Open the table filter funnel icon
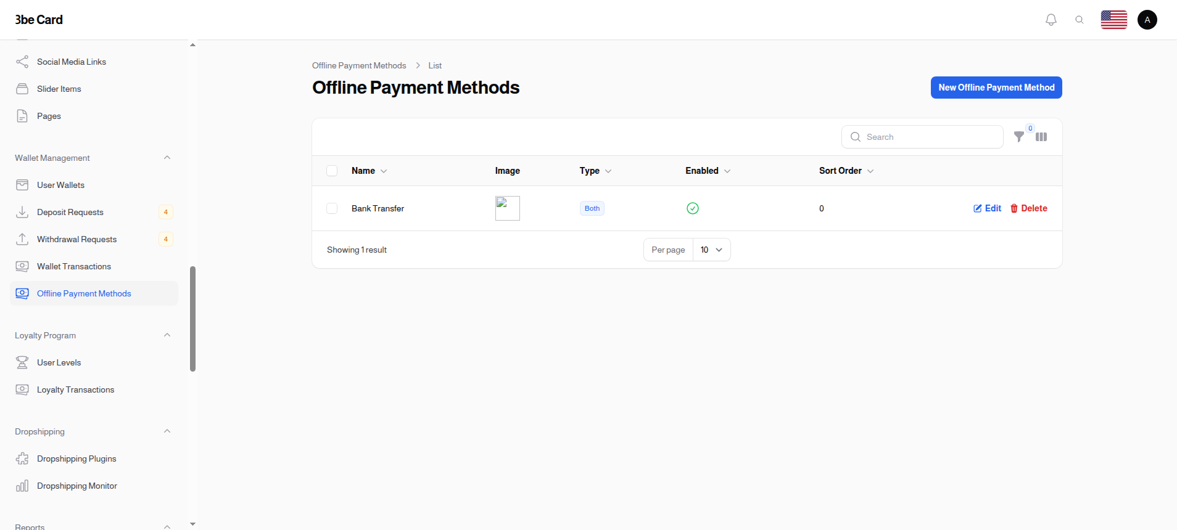The width and height of the screenshot is (1177, 530). pyautogui.click(x=1019, y=137)
